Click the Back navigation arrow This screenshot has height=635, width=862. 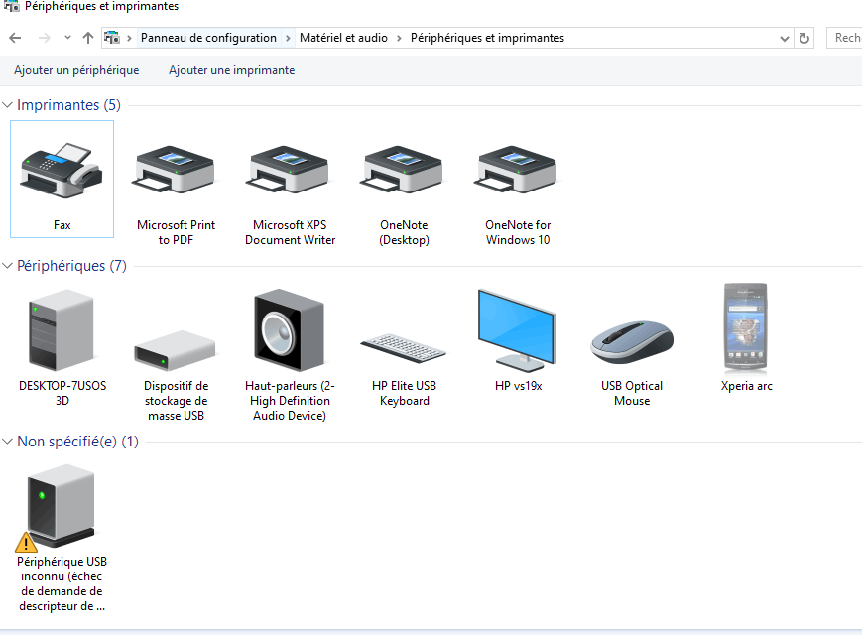pyautogui.click(x=16, y=38)
